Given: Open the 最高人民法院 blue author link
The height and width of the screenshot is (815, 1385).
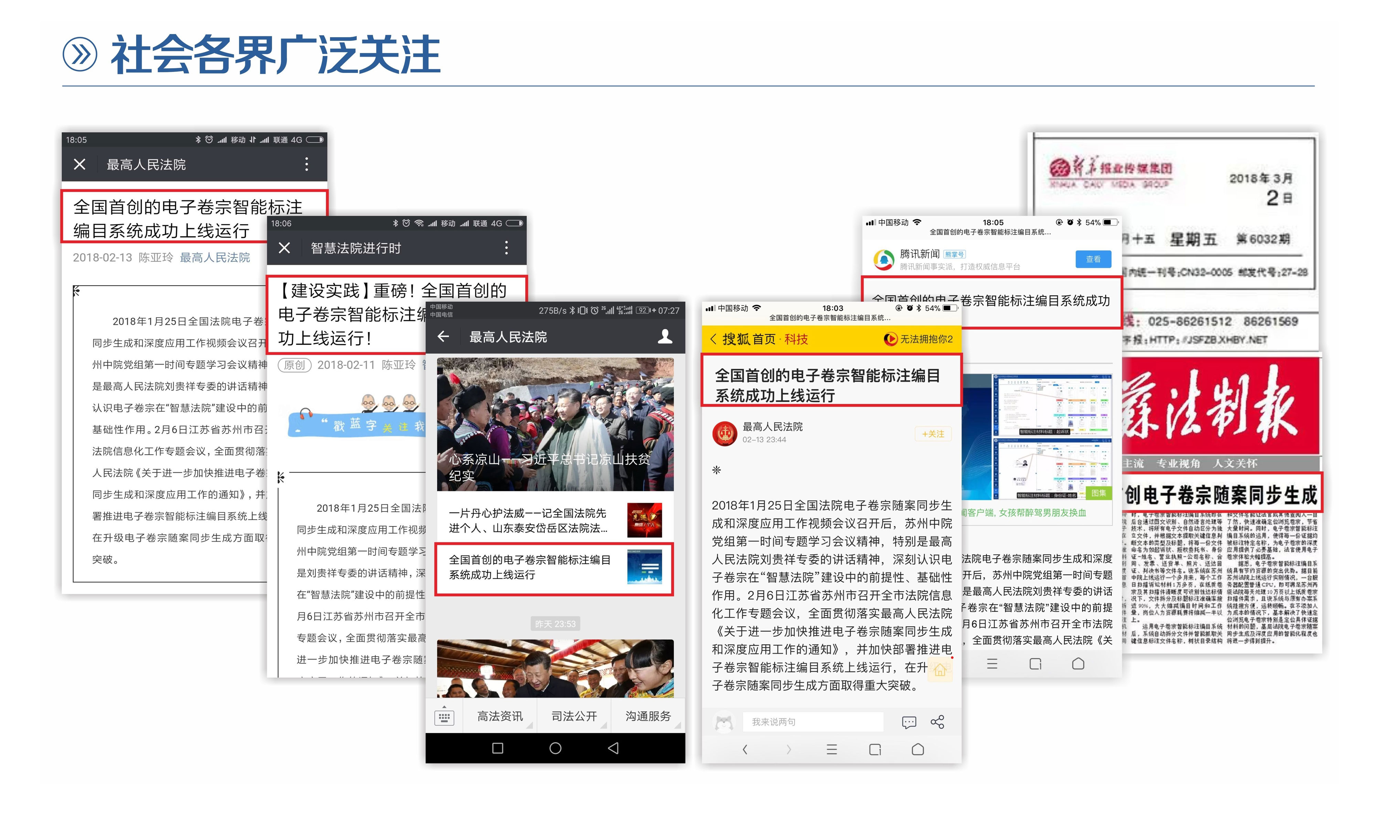Looking at the screenshot, I should [215, 257].
